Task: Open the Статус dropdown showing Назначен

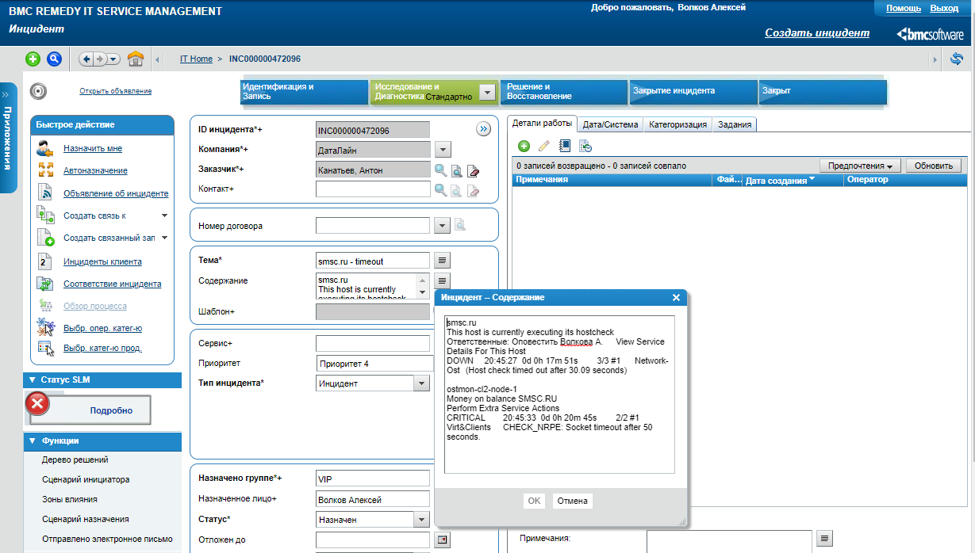Action: [421, 520]
